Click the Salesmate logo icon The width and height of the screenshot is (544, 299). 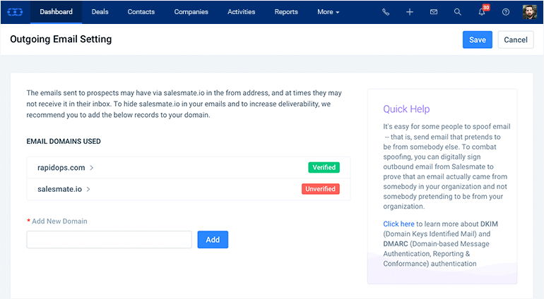15,12
